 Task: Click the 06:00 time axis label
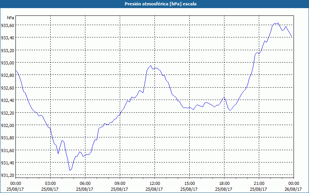coord(85,184)
